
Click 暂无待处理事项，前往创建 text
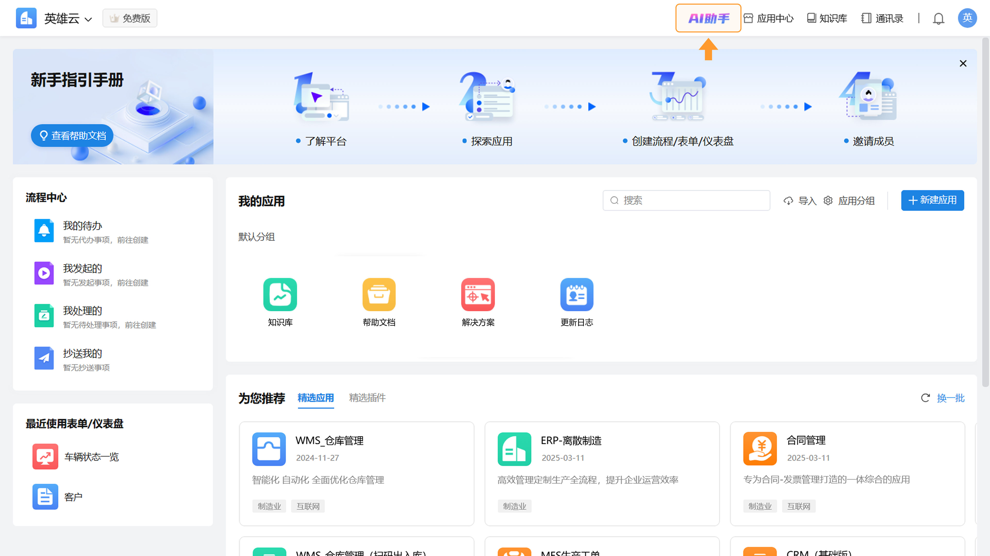pyautogui.click(x=110, y=325)
